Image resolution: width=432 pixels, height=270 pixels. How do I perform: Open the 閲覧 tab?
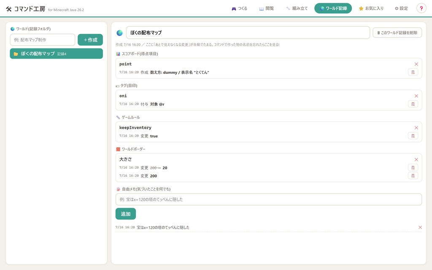(x=267, y=8)
